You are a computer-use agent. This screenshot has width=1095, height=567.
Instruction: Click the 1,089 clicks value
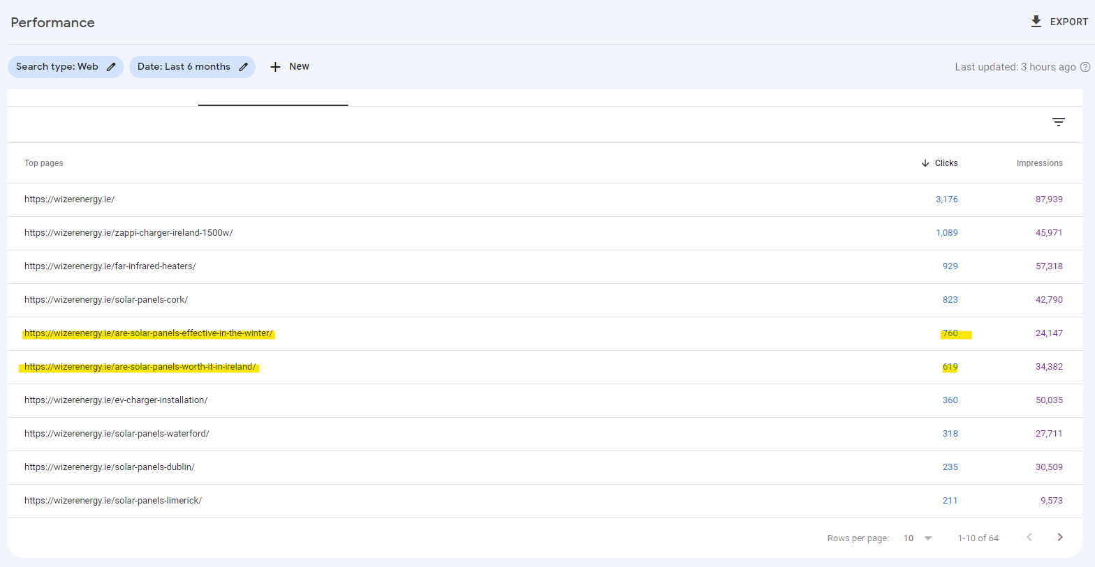pyautogui.click(x=946, y=233)
